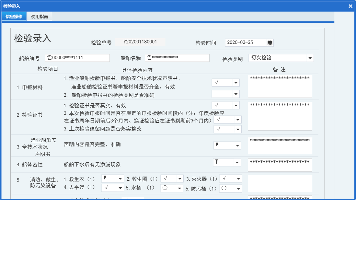Viewport: 356px width, 255px height.
Task: Select the 信息操作 tab
Action: click(14, 16)
